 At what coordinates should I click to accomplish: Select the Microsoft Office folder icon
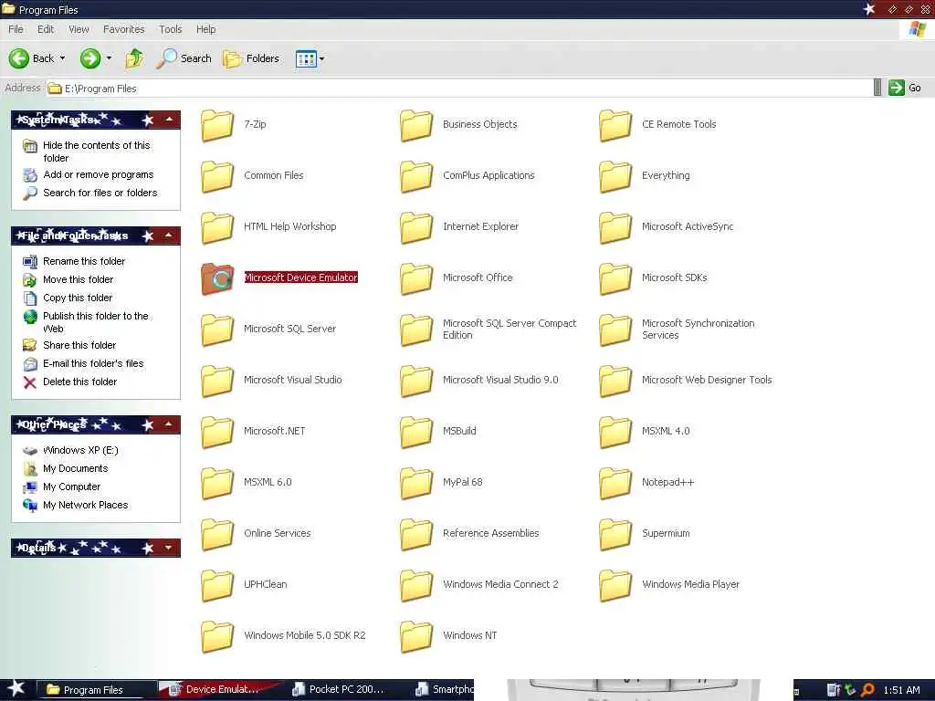pyautogui.click(x=416, y=278)
